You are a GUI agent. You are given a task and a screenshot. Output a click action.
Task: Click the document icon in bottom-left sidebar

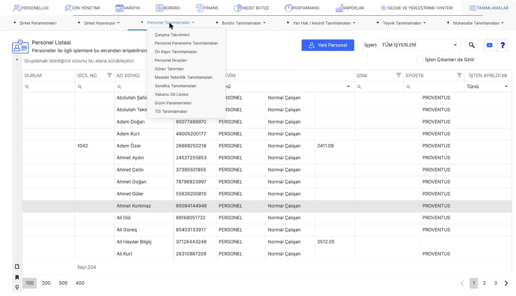(x=16, y=267)
